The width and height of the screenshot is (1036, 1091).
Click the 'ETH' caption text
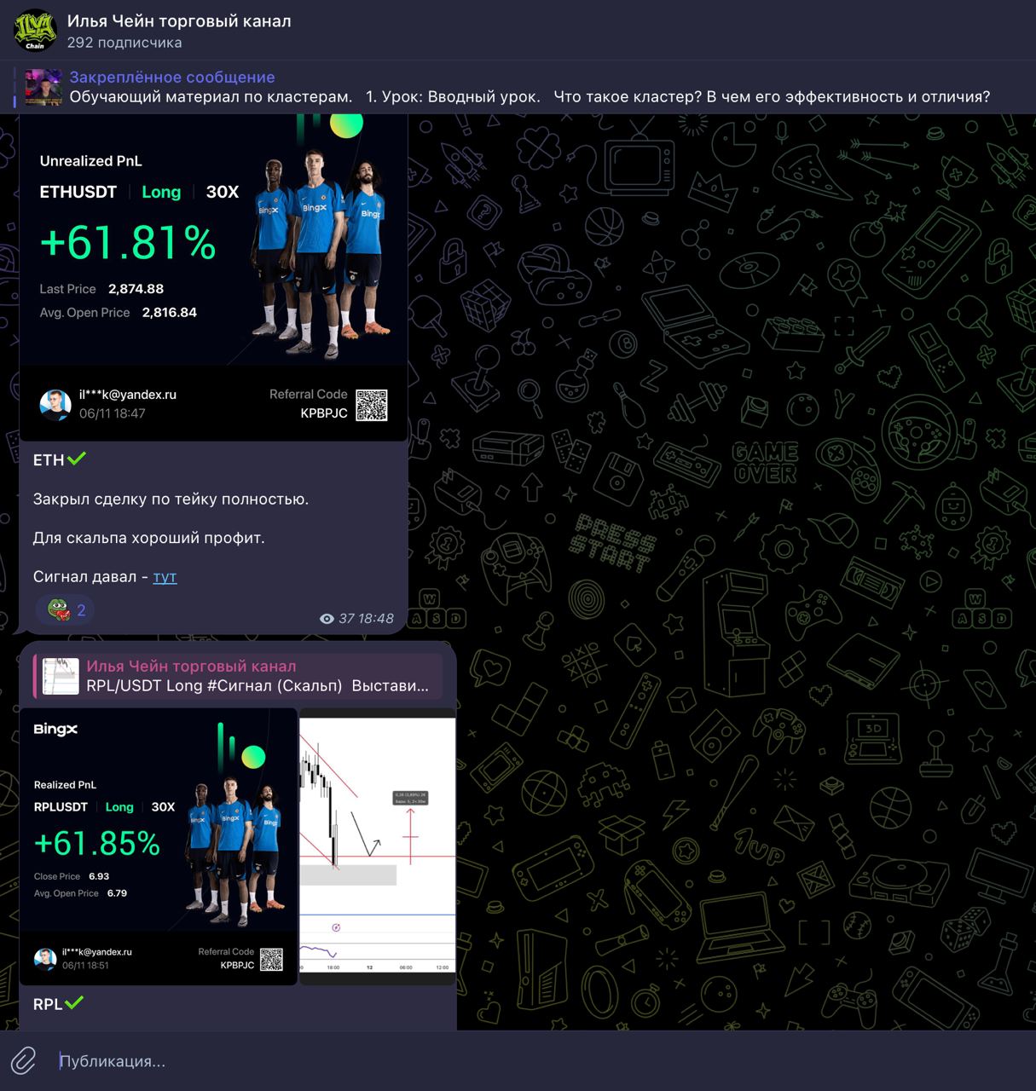[x=49, y=460]
